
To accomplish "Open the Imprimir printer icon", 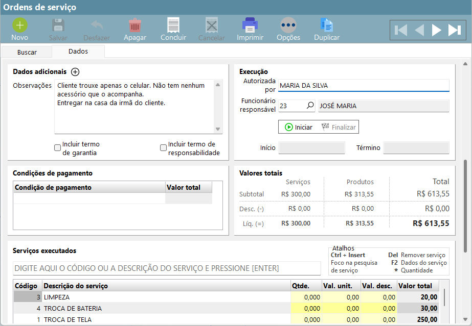I will point(250,25).
